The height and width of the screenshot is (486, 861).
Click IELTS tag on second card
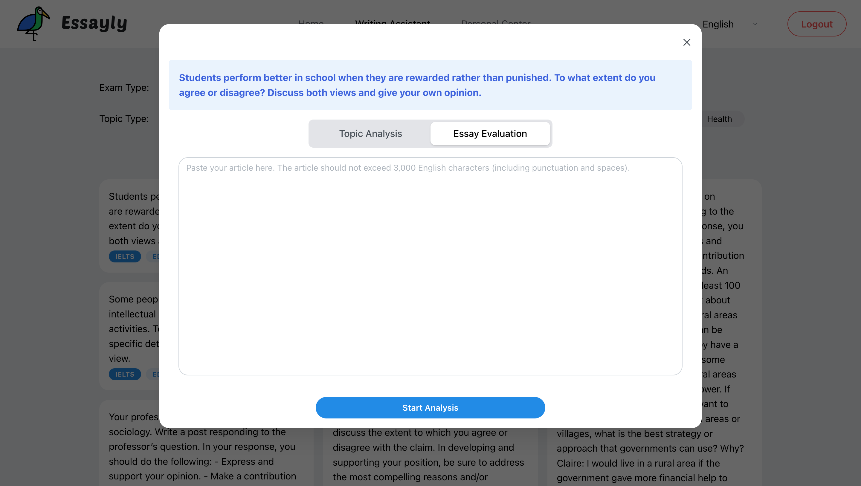point(125,374)
